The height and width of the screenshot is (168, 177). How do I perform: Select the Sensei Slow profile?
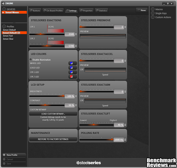8,39
